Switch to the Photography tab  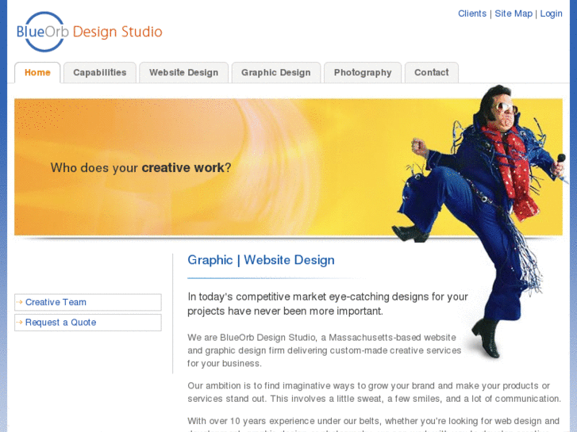(x=363, y=72)
